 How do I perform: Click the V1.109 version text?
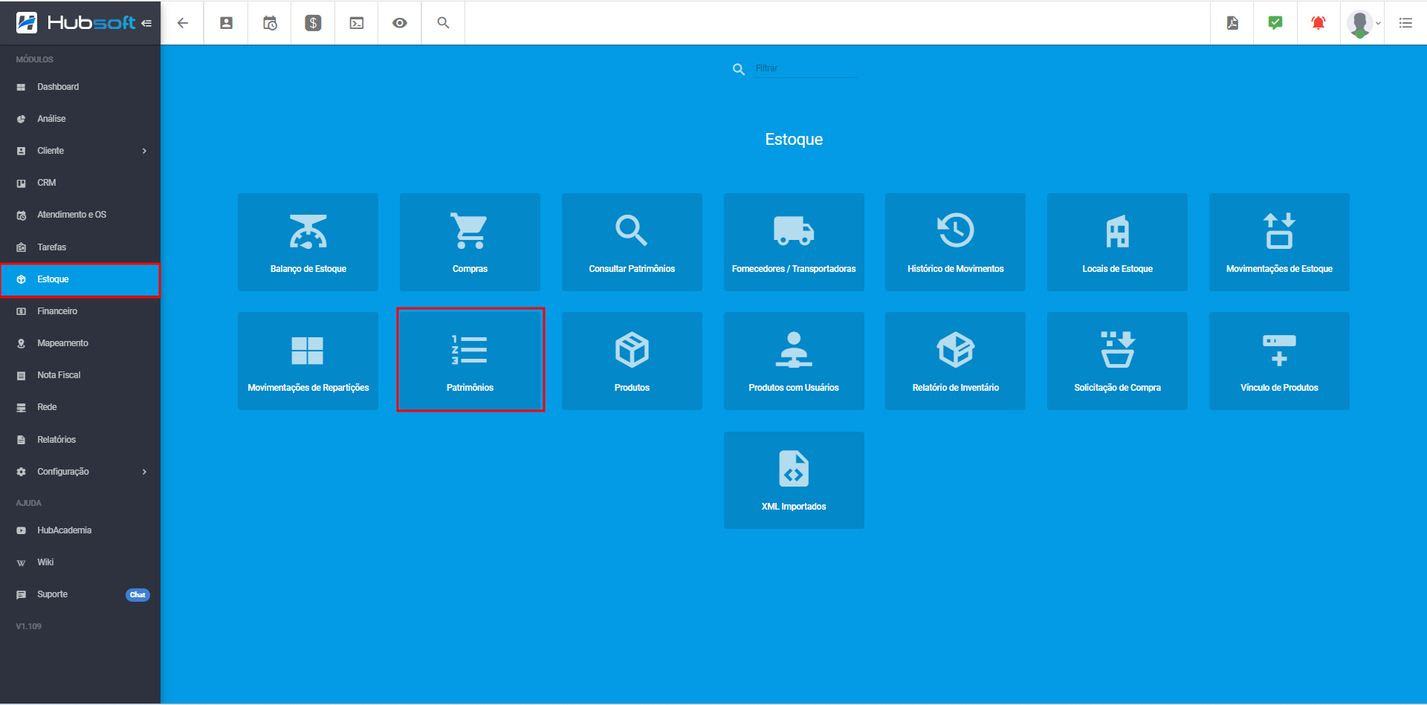[x=29, y=626]
